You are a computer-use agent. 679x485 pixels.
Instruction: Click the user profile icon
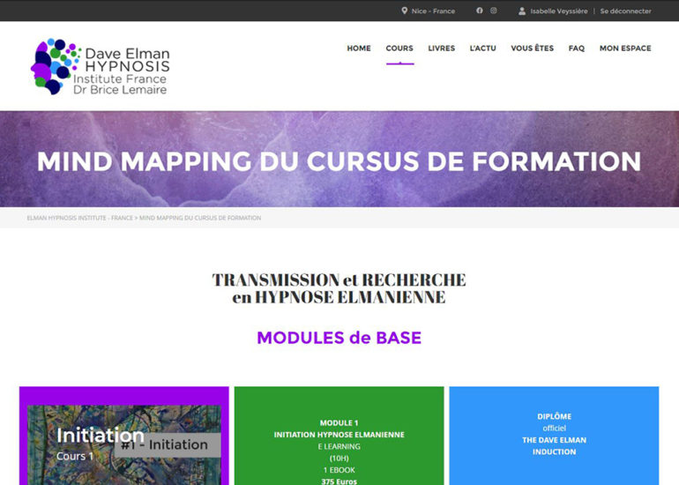pos(522,11)
